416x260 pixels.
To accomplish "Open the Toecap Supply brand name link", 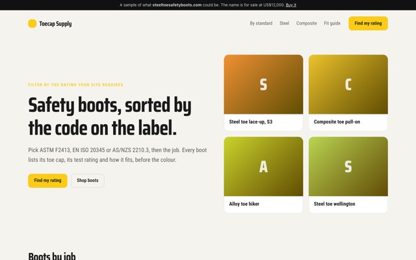I will pos(55,23).
